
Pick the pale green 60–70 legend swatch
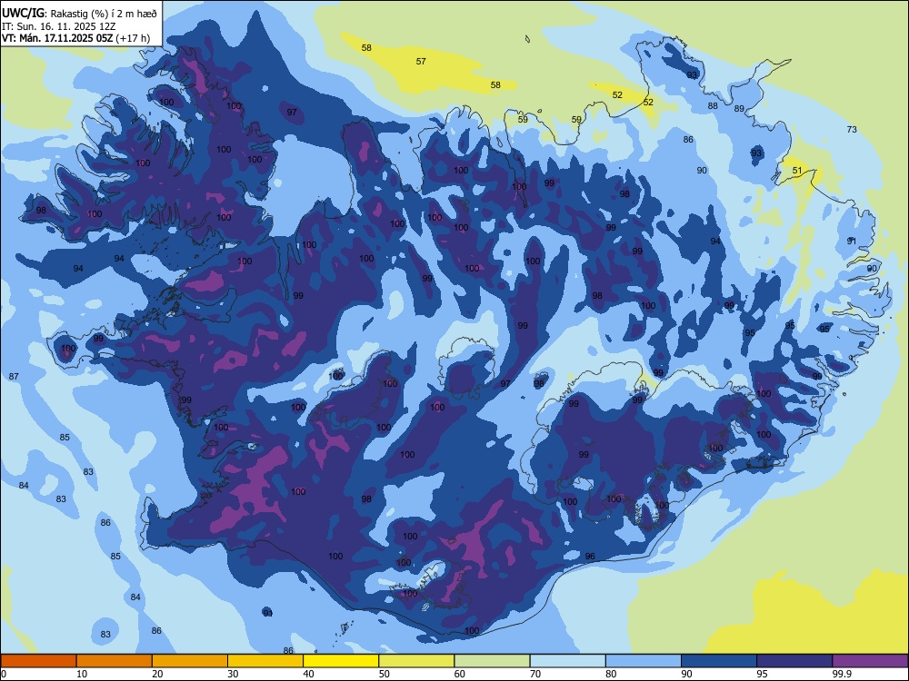click(x=492, y=661)
